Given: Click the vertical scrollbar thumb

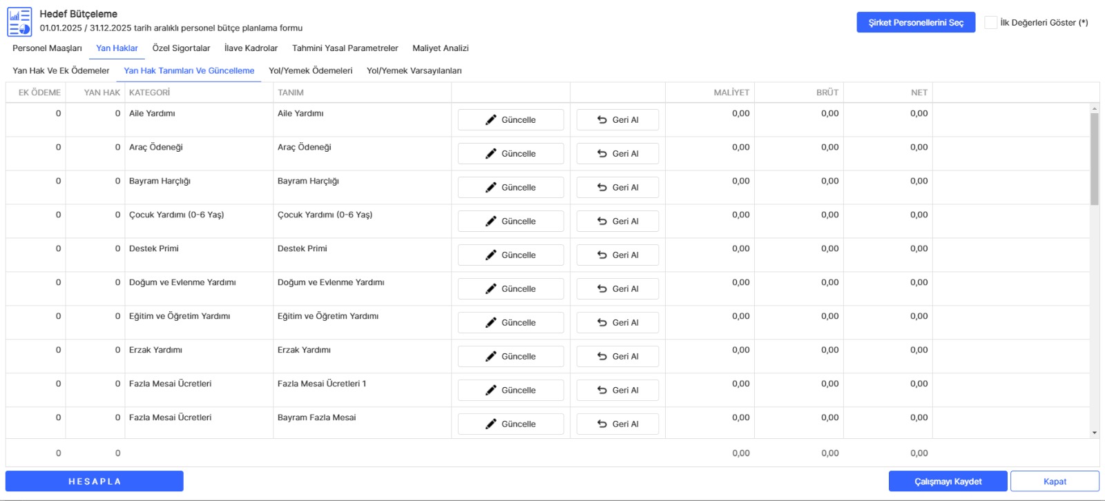Looking at the screenshot, I should click(1094, 159).
